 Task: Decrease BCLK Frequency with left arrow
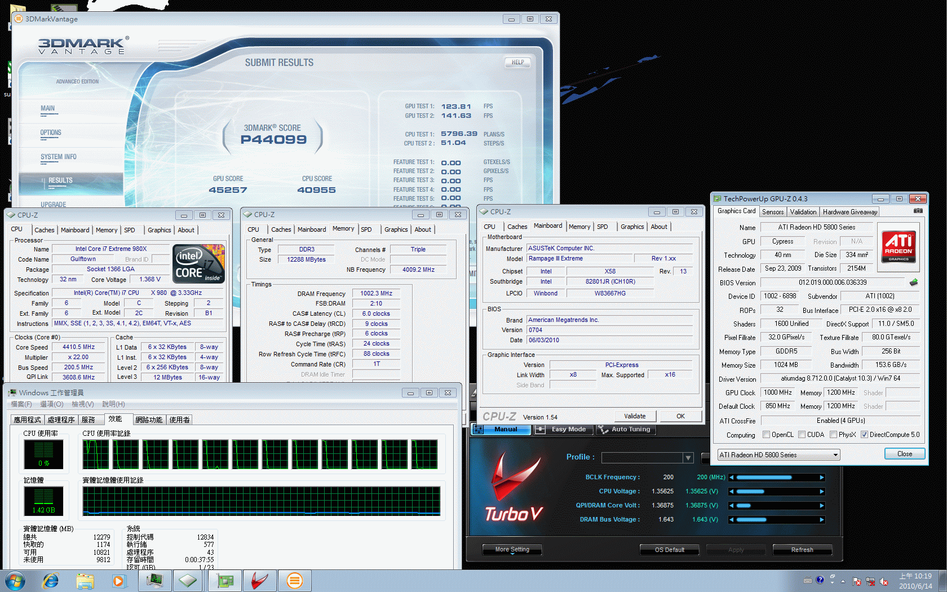732,478
